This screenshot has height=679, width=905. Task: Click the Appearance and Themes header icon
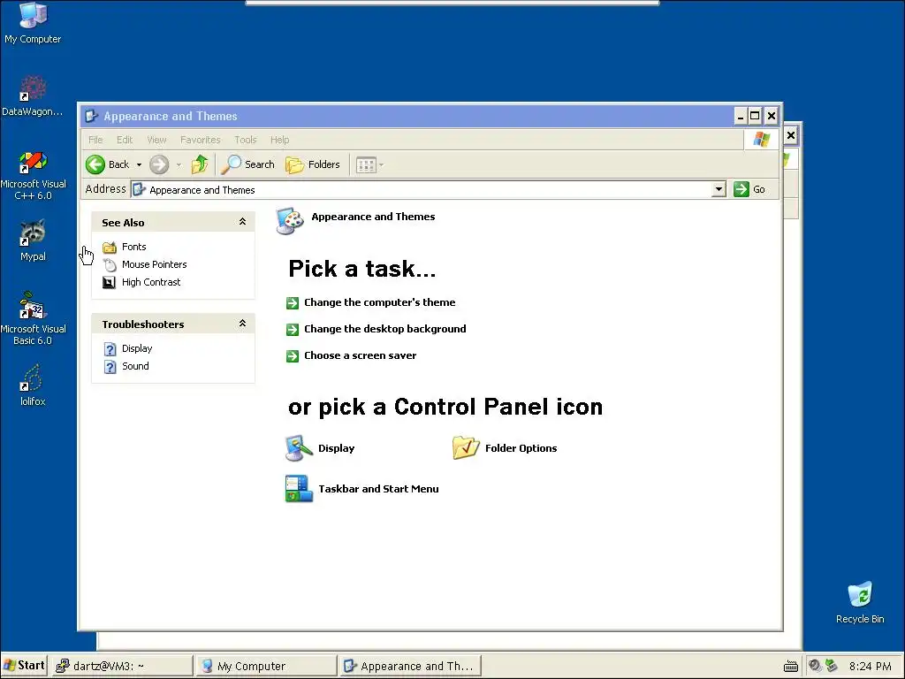pyautogui.click(x=290, y=220)
